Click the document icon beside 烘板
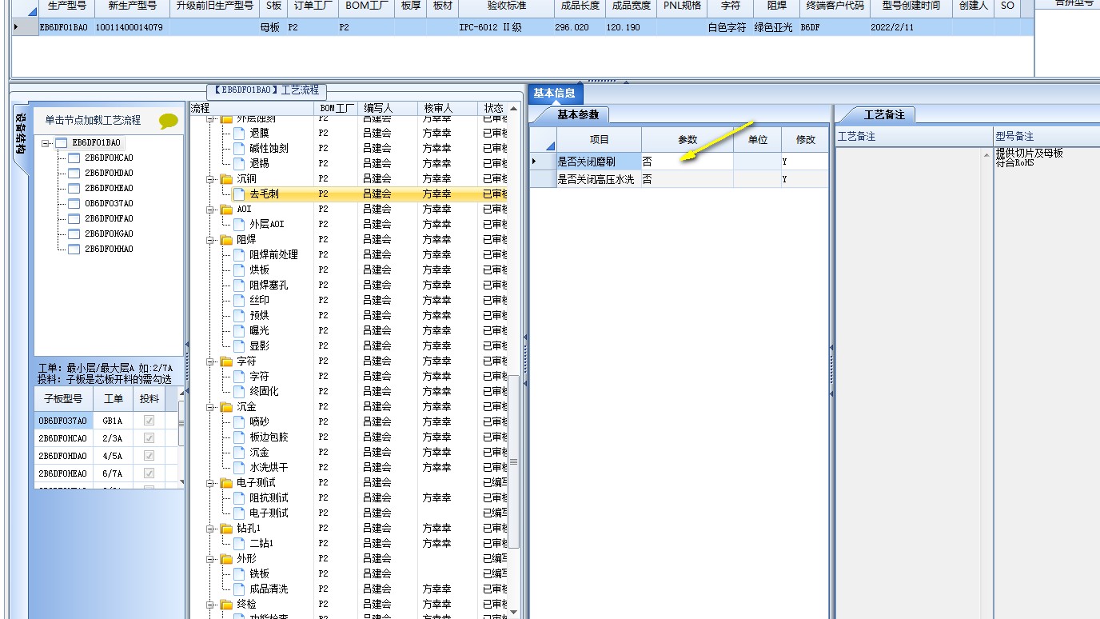This screenshot has height=619, width=1100. 238,270
